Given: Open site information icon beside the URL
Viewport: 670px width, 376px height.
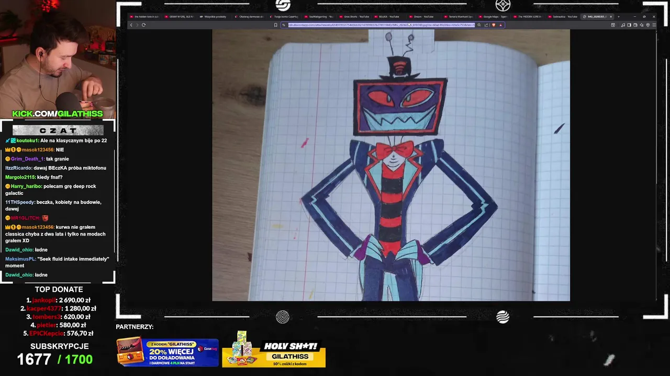Looking at the screenshot, I should pos(284,25).
